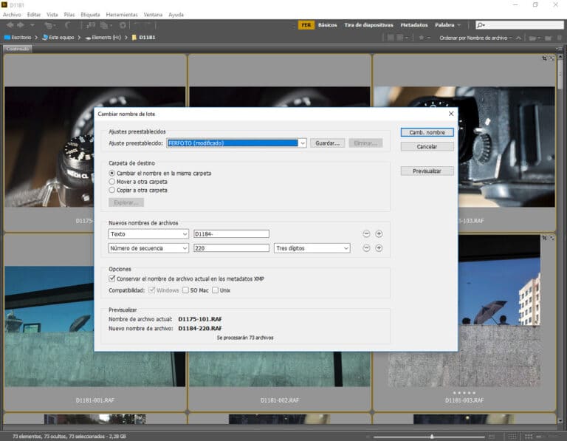Add a row after Número de secuencia with plus

pyautogui.click(x=379, y=248)
